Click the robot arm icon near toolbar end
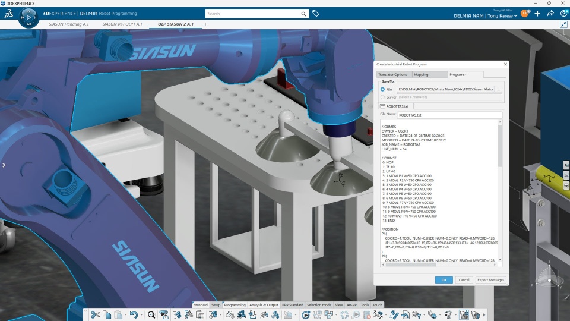The width and height of the screenshot is (570, 321). (448, 315)
